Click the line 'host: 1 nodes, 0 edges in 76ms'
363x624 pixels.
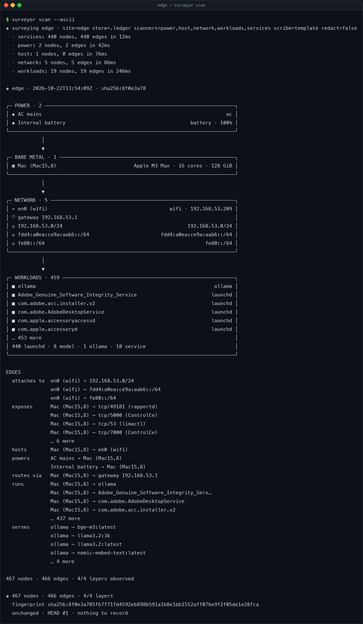62,54
